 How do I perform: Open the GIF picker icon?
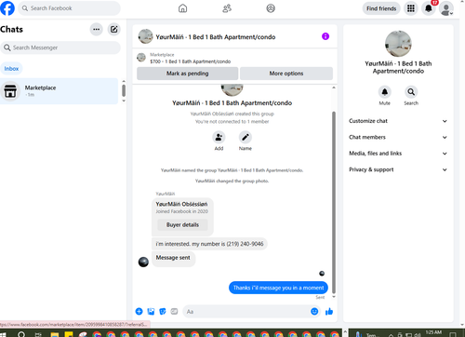174,311
